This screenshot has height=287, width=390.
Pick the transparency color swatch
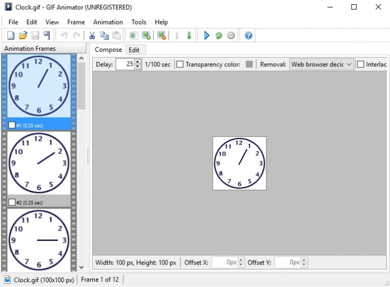(x=249, y=64)
